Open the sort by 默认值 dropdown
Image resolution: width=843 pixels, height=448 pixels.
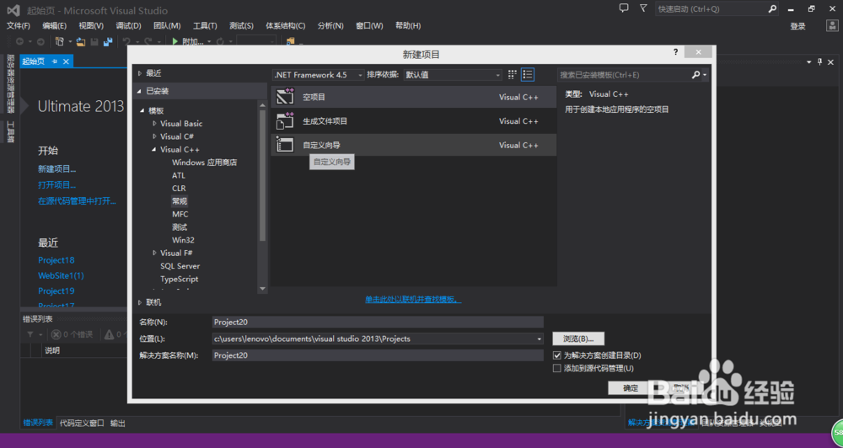[453, 75]
